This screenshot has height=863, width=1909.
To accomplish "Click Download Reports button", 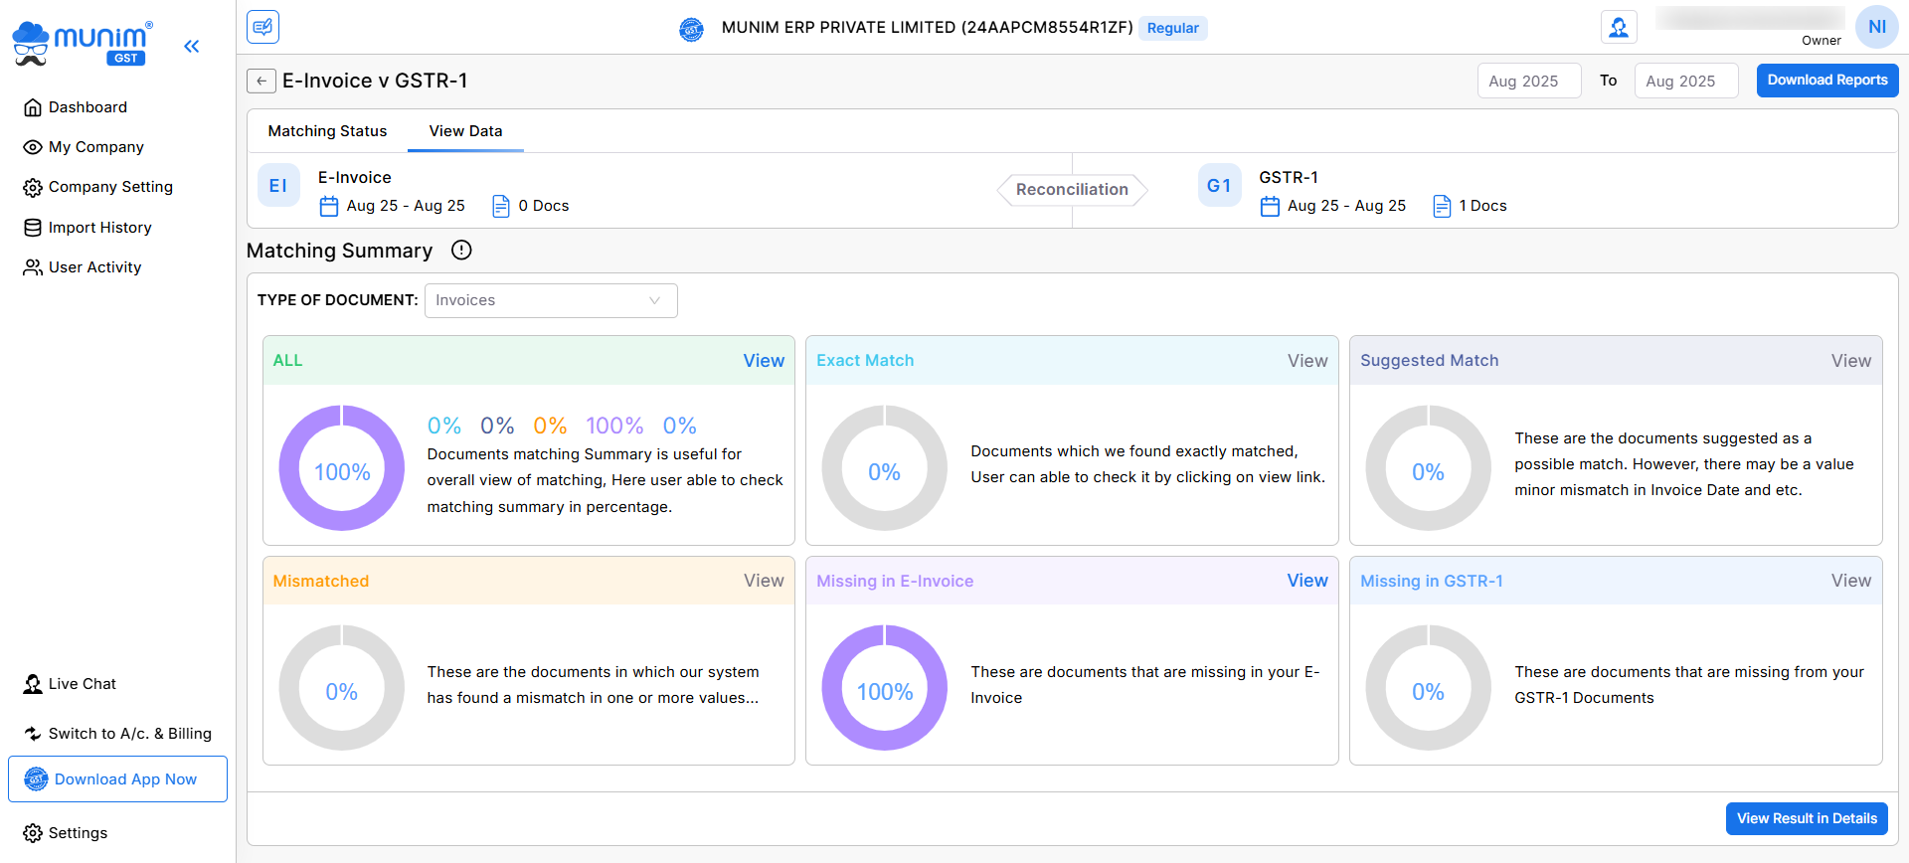I will tap(1826, 81).
